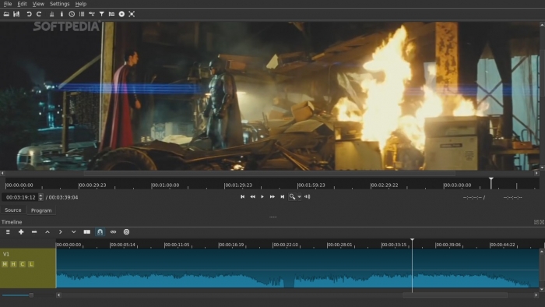The width and height of the screenshot is (545, 307).
Task: Click the fast forward playback button
Action: tap(272, 197)
